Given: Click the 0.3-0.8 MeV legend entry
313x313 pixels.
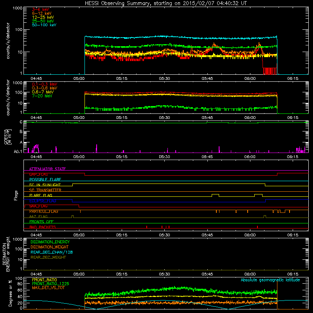Looking at the screenshot, I should click(x=45, y=88).
